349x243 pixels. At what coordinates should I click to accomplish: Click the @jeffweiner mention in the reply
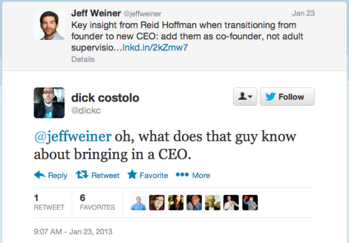point(72,136)
